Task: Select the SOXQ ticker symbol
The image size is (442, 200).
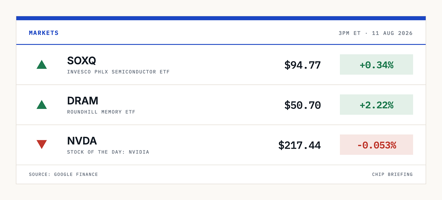Action: pyautogui.click(x=81, y=61)
